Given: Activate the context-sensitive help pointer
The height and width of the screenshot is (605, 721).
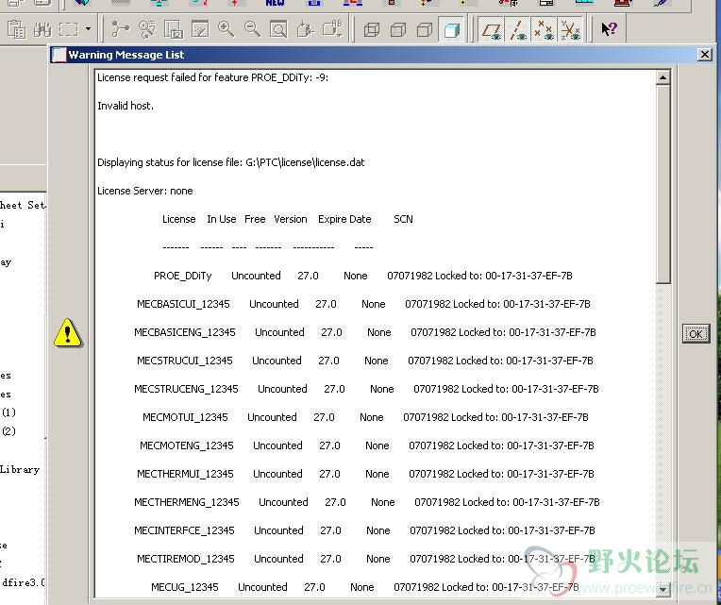Looking at the screenshot, I should [x=610, y=29].
